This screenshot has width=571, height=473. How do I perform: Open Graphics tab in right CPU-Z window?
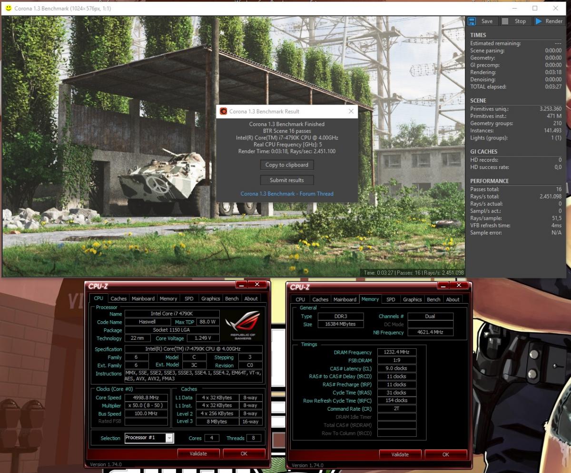[x=413, y=299]
